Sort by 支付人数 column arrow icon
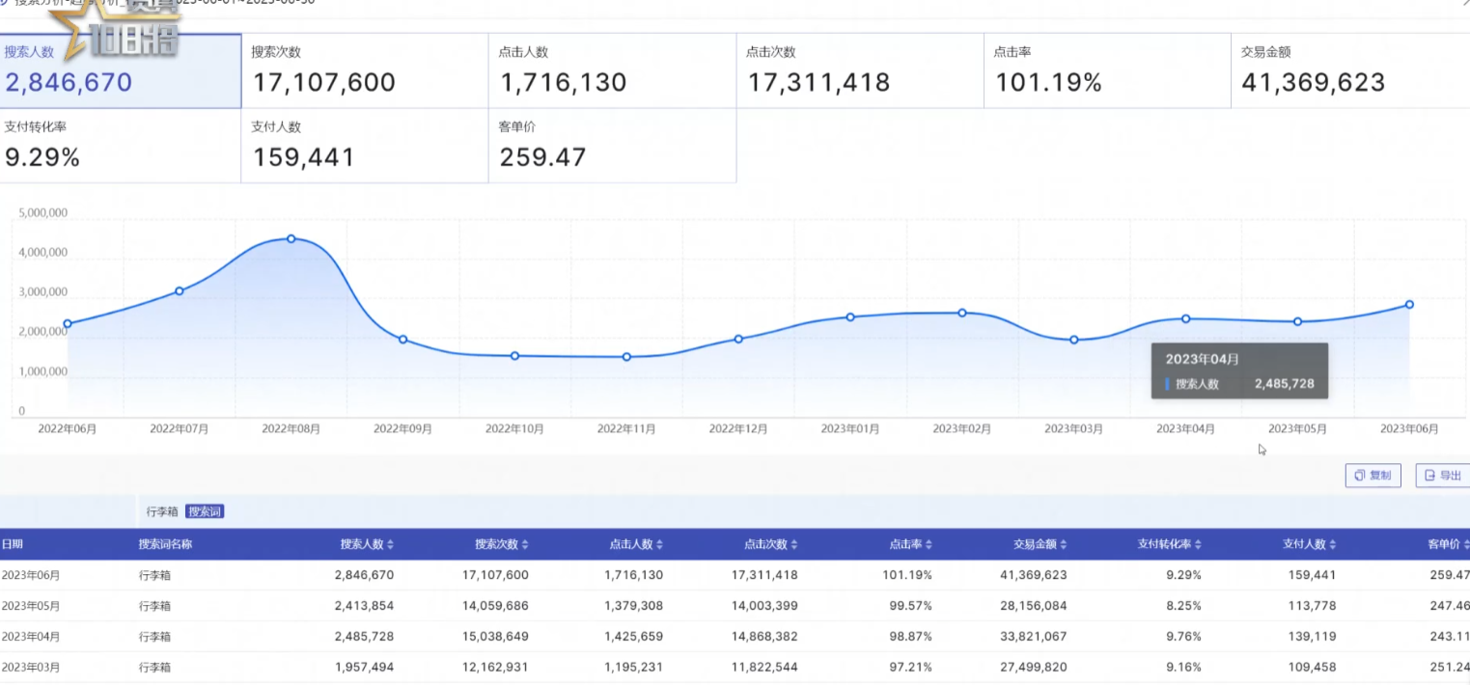 [1333, 545]
